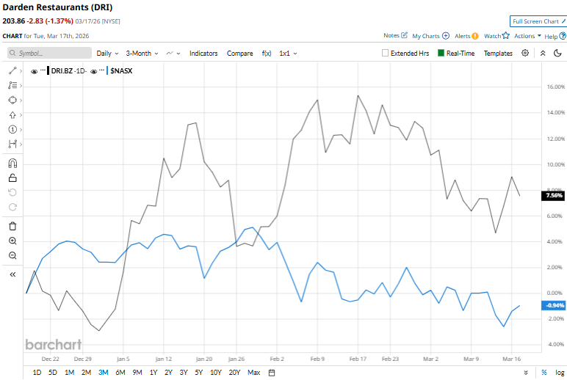Select the 6M time range tab
Viewport: 567px width, 380px height.
tap(120, 373)
